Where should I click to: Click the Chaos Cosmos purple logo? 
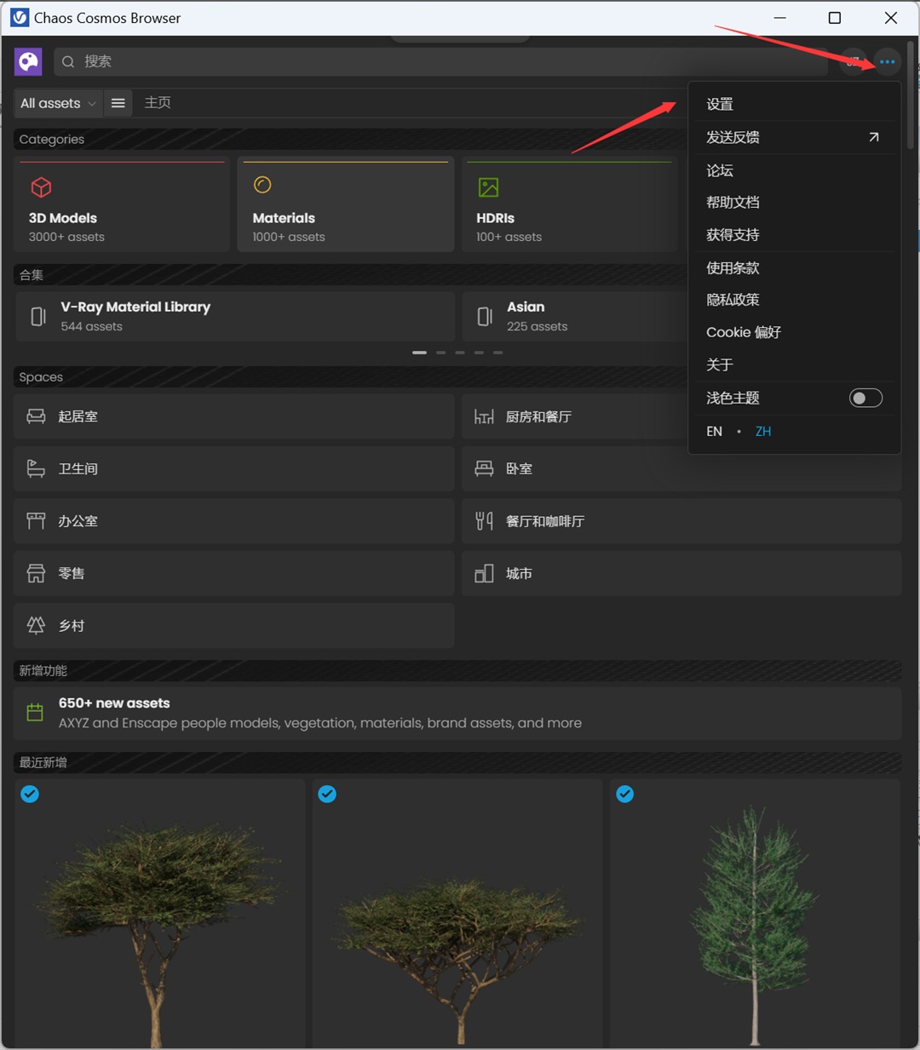[28, 61]
